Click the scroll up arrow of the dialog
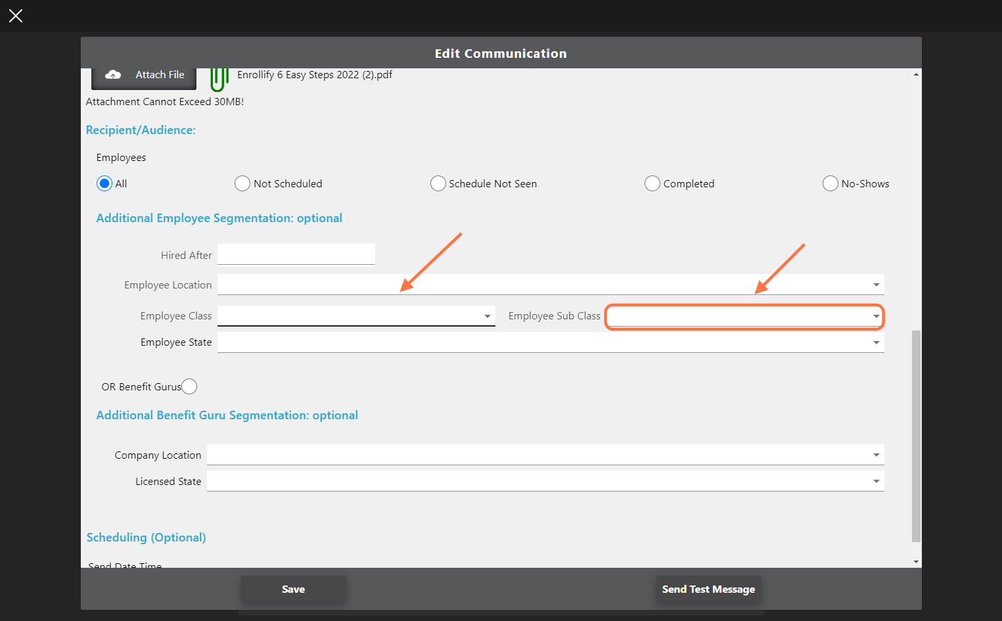Image resolution: width=1002 pixels, height=621 pixels. [x=916, y=74]
